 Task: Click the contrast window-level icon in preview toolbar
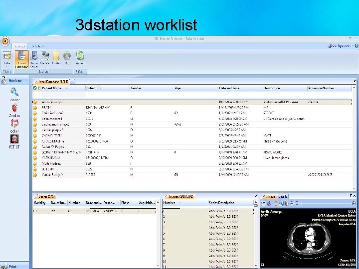coord(286,203)
